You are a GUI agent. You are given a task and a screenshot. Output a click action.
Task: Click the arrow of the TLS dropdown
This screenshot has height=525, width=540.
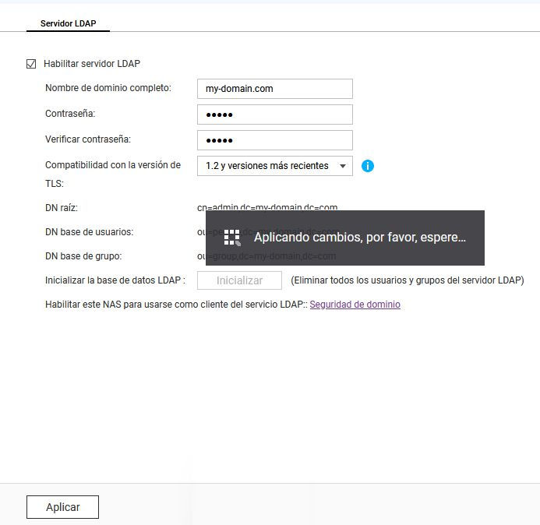point(342,166)
